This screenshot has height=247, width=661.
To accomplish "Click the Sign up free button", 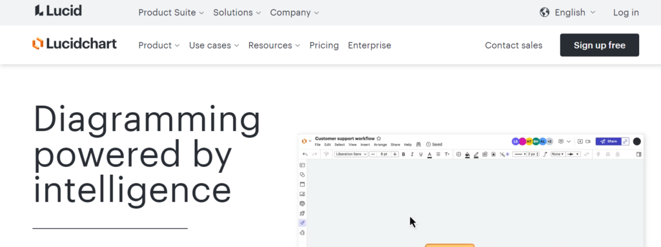I will [x=600, y=45].
